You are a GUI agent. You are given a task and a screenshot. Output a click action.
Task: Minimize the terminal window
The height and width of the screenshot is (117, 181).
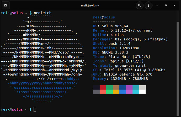pos(157,6)
